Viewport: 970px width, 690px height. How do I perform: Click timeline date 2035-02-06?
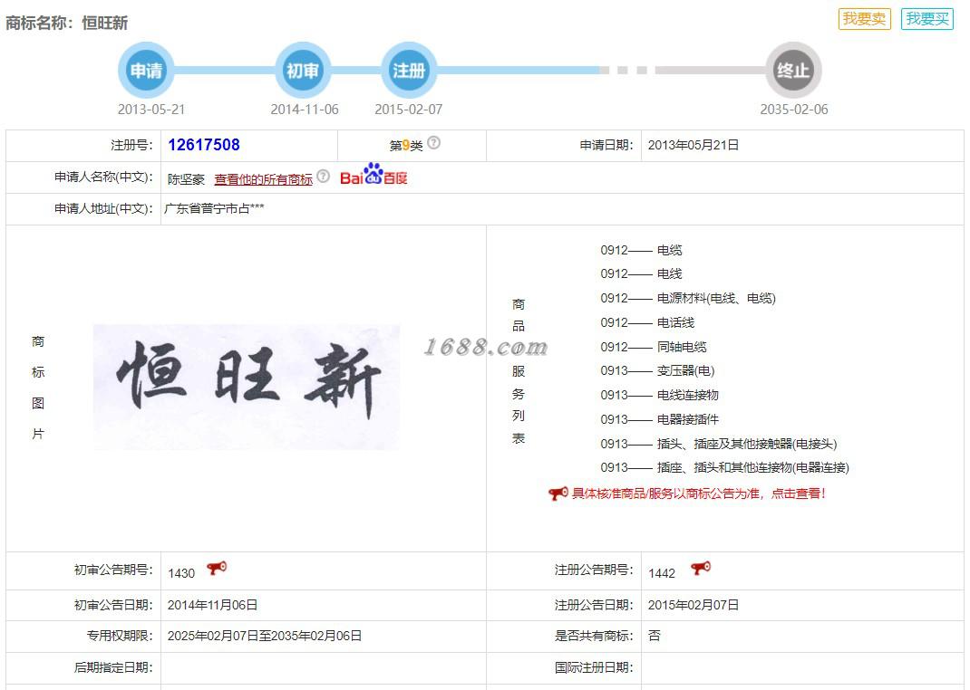(x=794, y=110)
